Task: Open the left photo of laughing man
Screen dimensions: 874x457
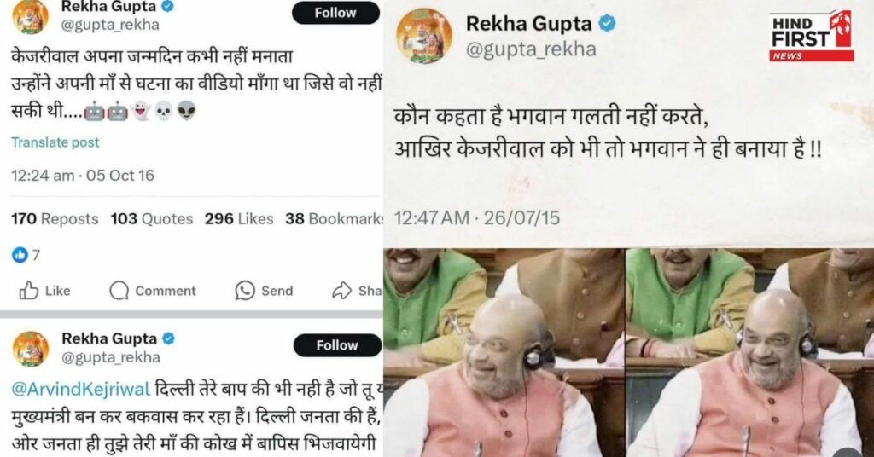Action: click(x=504, y=353)
